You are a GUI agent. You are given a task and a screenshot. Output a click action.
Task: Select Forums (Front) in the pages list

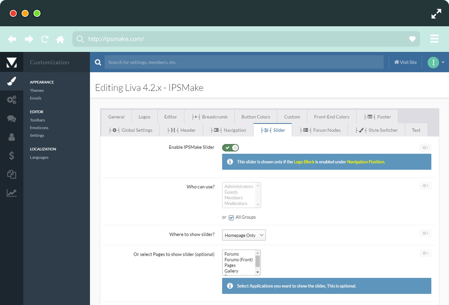tap(239, 260)
